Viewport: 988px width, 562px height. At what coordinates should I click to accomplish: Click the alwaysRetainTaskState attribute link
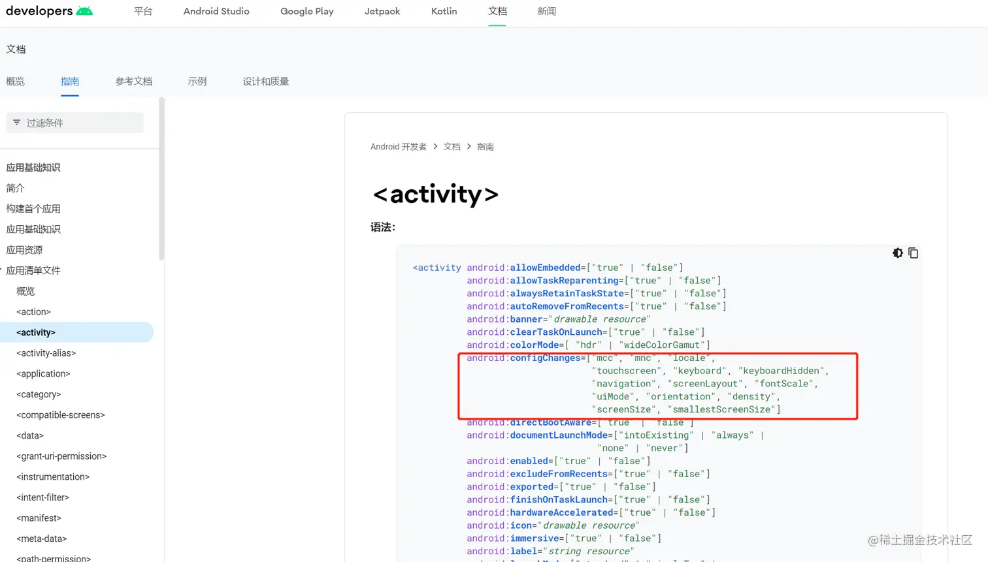coord(567,294)
